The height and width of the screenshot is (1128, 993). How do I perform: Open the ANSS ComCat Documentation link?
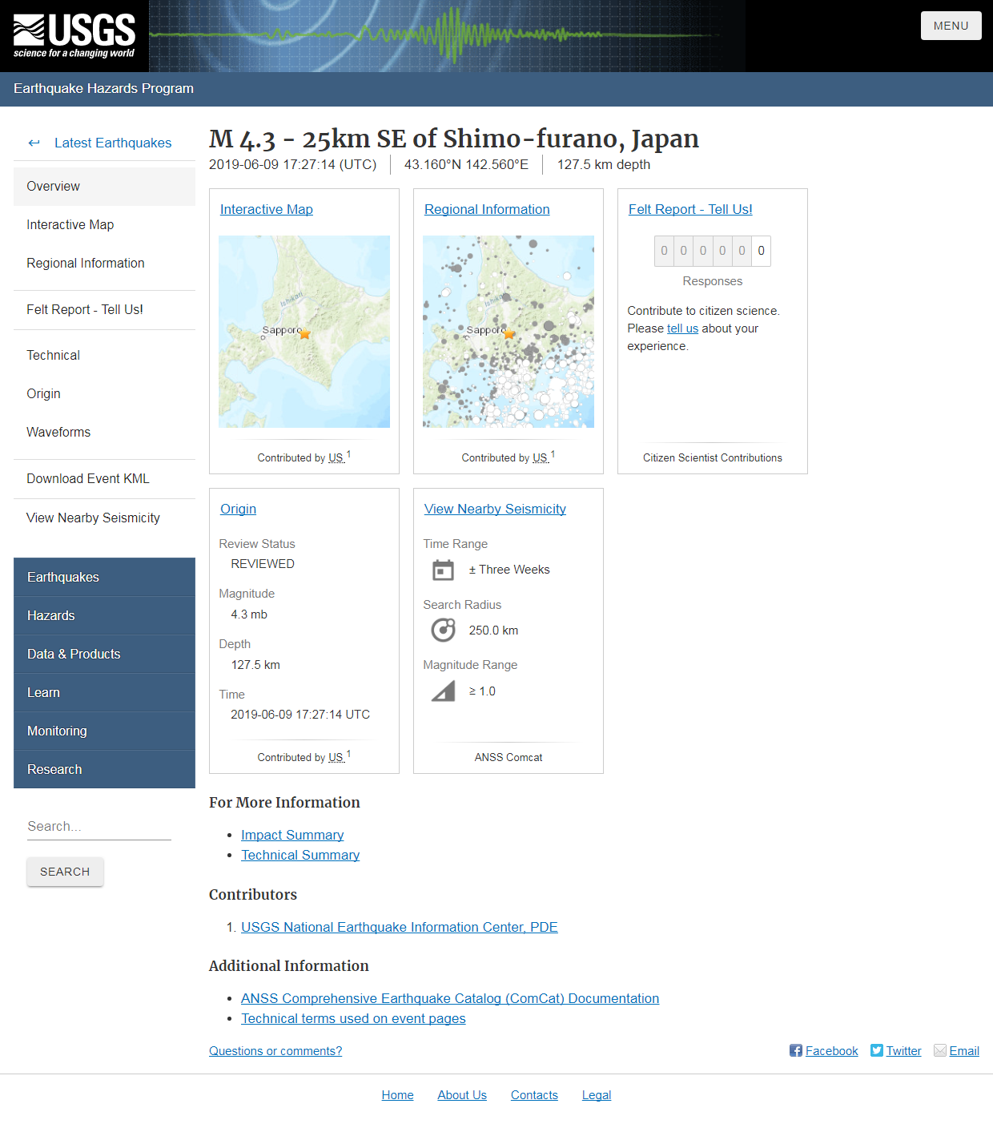(449, 998)
